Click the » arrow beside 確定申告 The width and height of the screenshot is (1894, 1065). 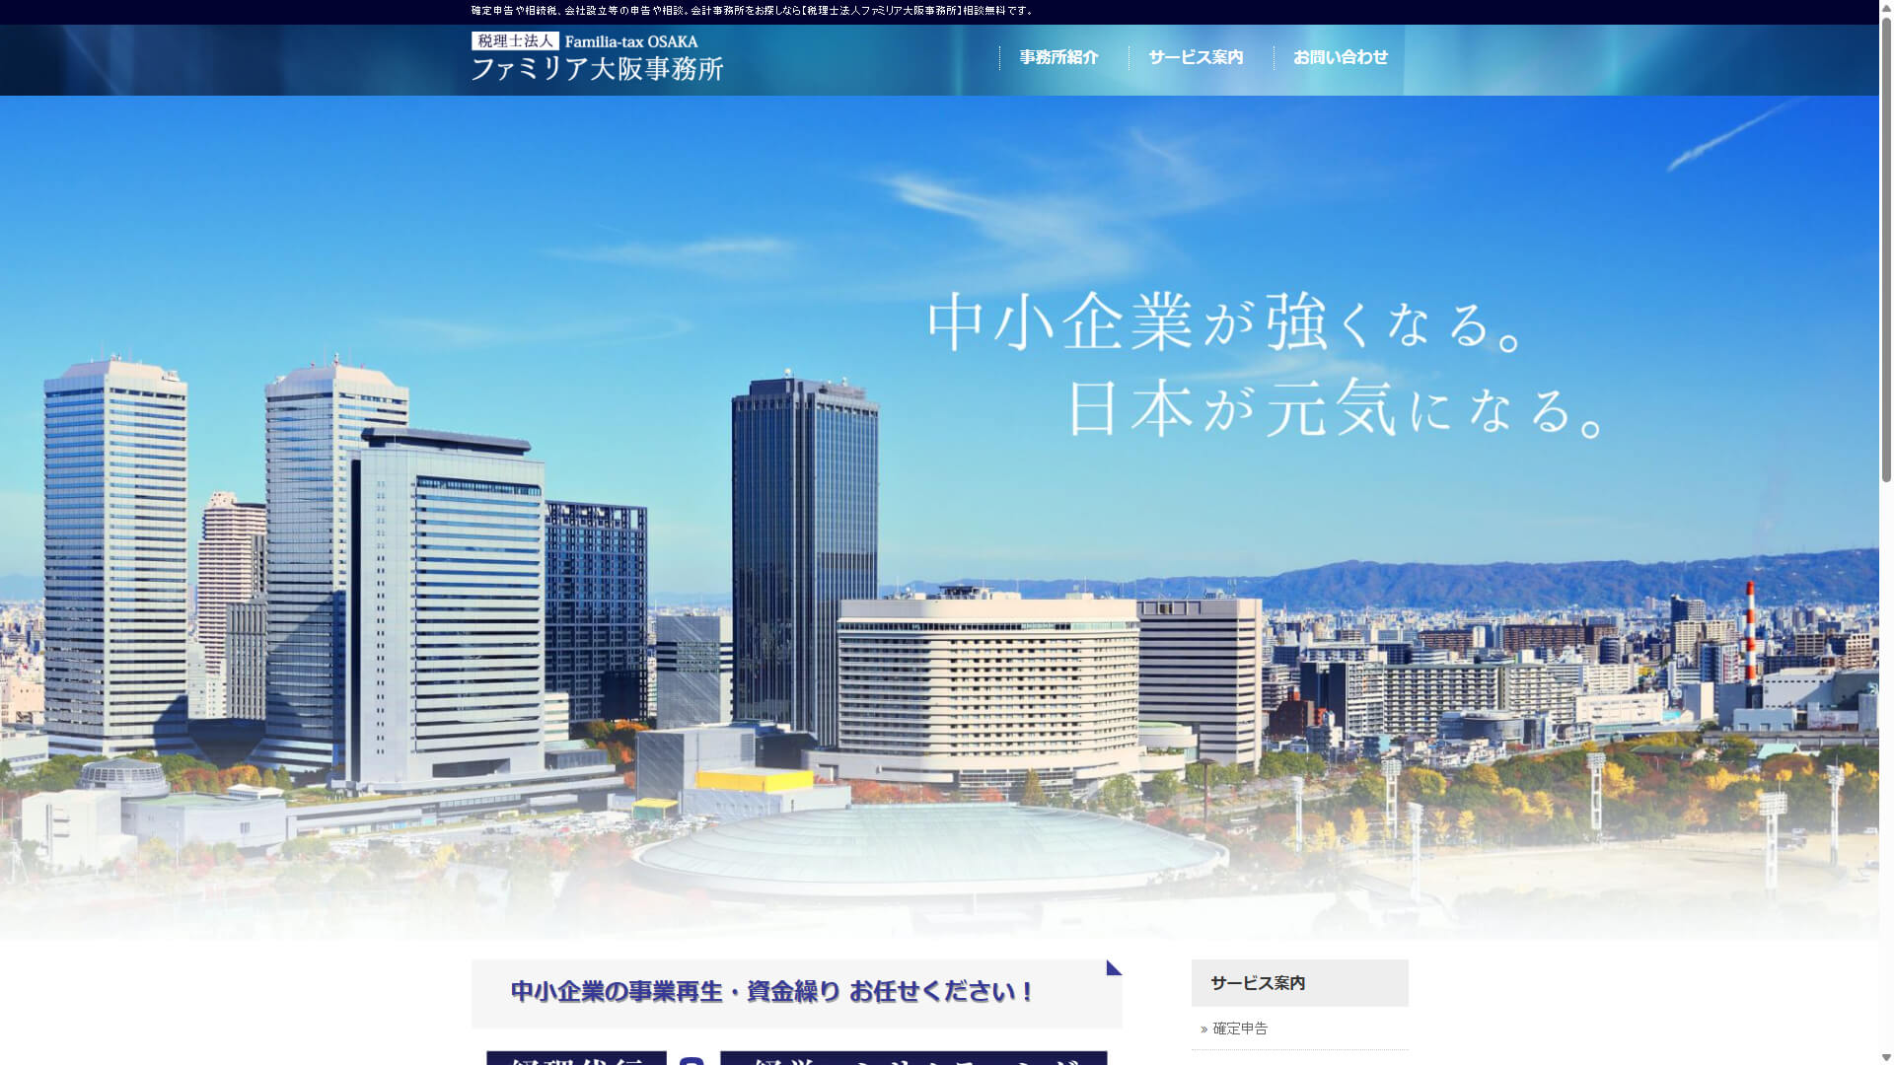1203,1029
